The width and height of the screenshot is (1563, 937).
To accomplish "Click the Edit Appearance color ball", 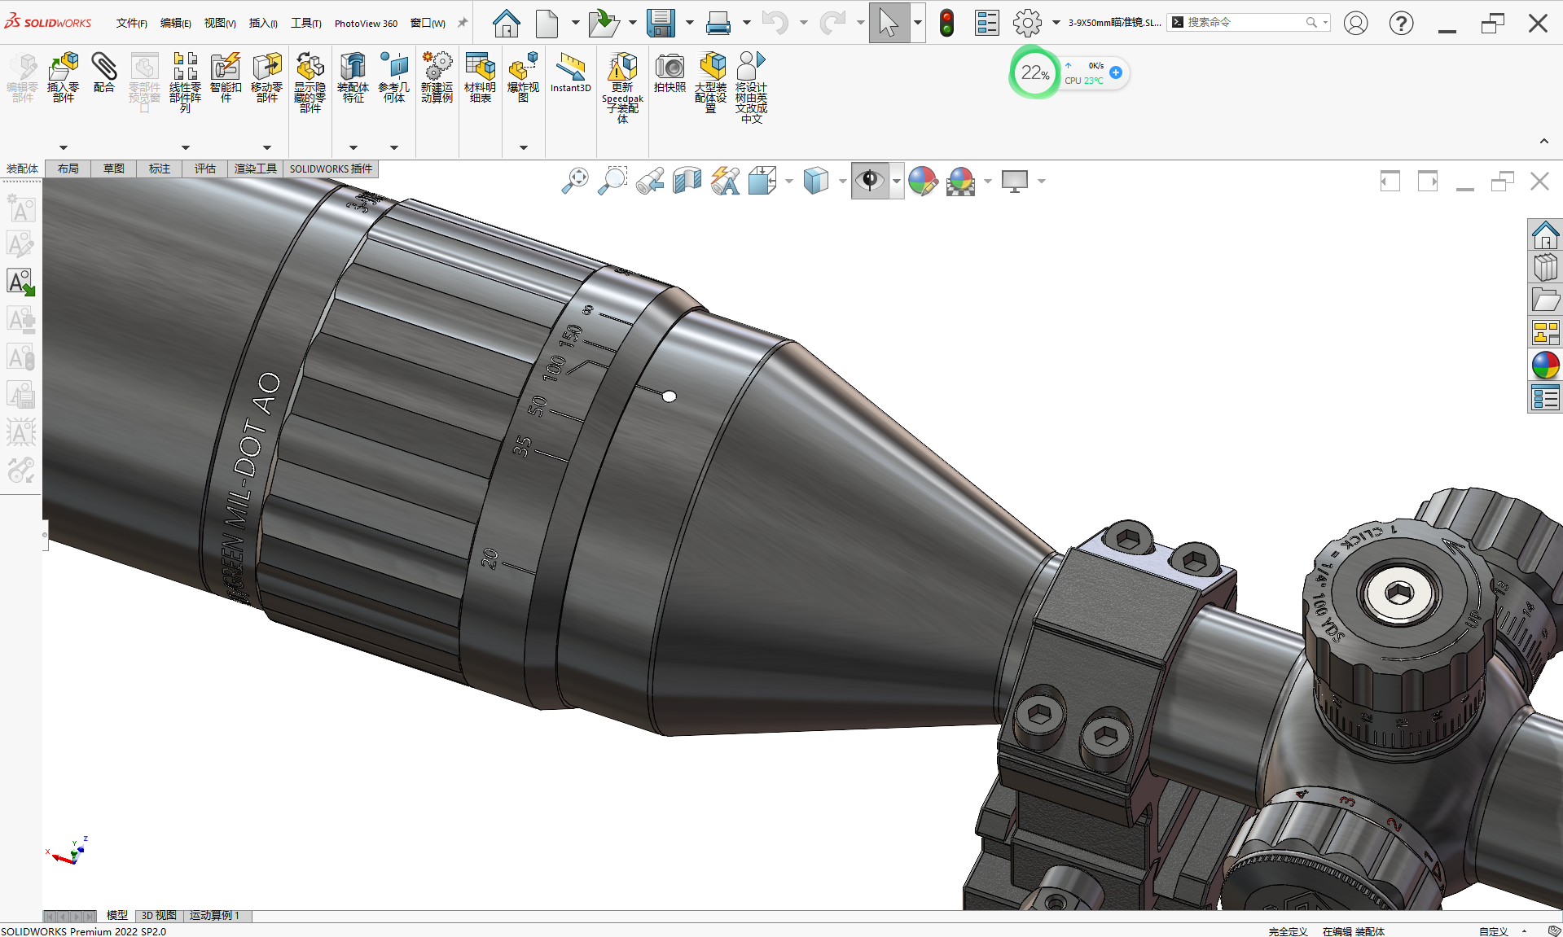I will tap(923, 181).
